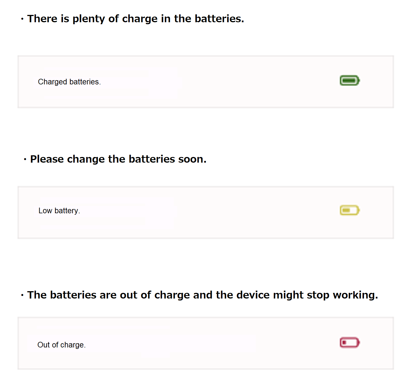Click the 'batteries are out of charge' heading
The height and width of the screenshot is (386, 419).
202,295
